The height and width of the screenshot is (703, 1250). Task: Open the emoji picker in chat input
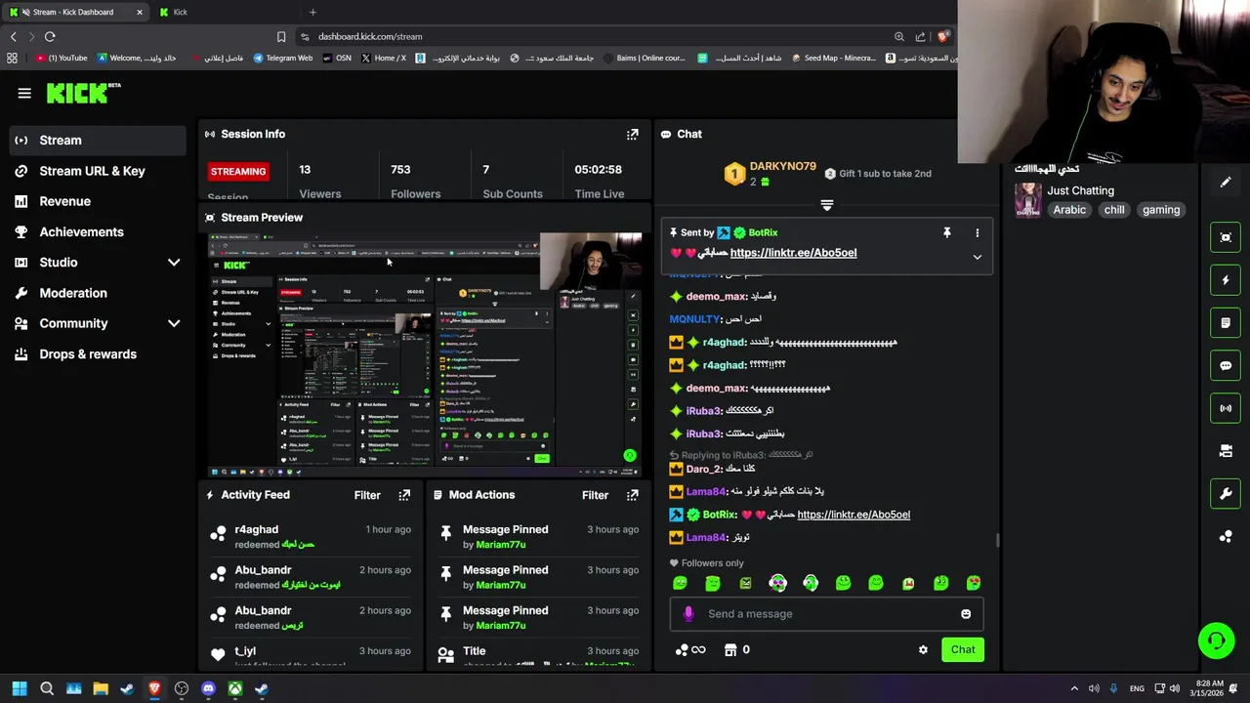966,614
